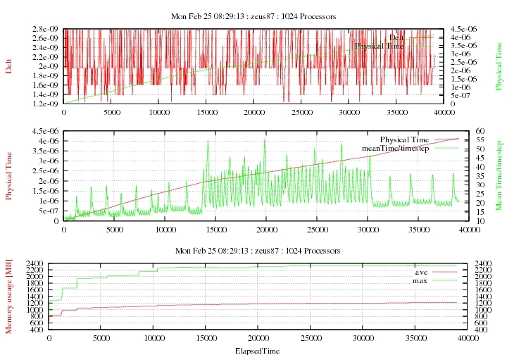
Task: Select the 'meanTime/timestep' legend entry
Action: coord(396,149)
